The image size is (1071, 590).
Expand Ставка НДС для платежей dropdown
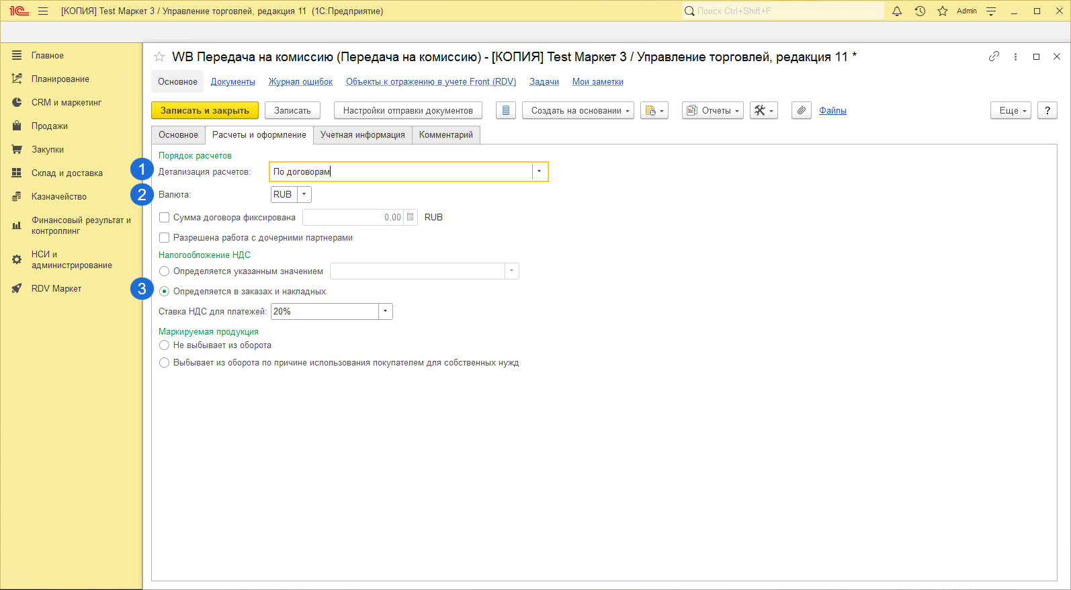click(385, 311)
